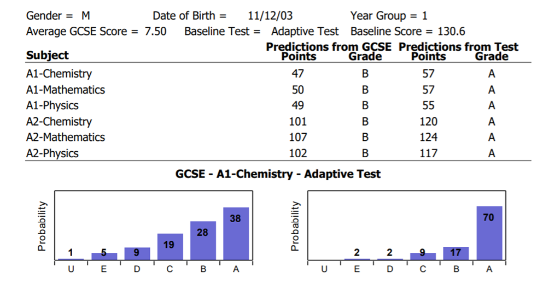This screenshot has width=549, height=291.
Task: Select the tall bar labeled 70
Action: tap(489, 233)
